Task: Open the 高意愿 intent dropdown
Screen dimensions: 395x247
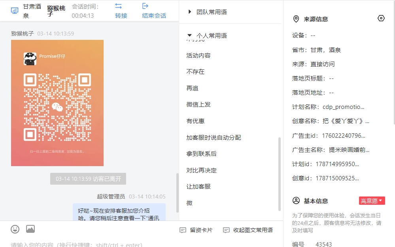Action: pos(372,200)
